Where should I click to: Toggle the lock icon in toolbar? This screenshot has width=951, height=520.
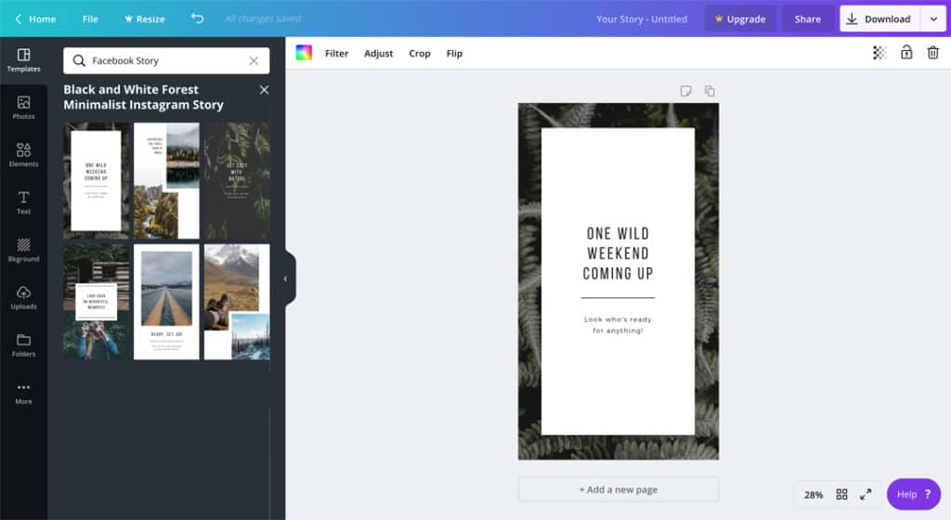click(906, 53)
